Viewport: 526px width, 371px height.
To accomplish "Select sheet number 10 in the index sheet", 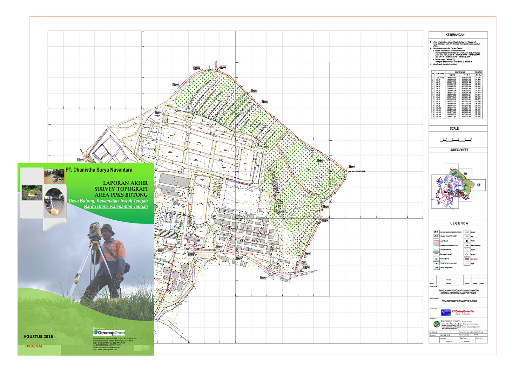I will tap(465, 174).
